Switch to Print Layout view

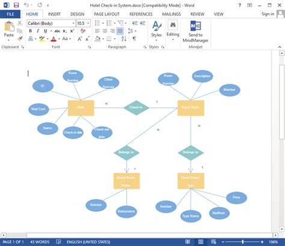[x=201, y=242]
